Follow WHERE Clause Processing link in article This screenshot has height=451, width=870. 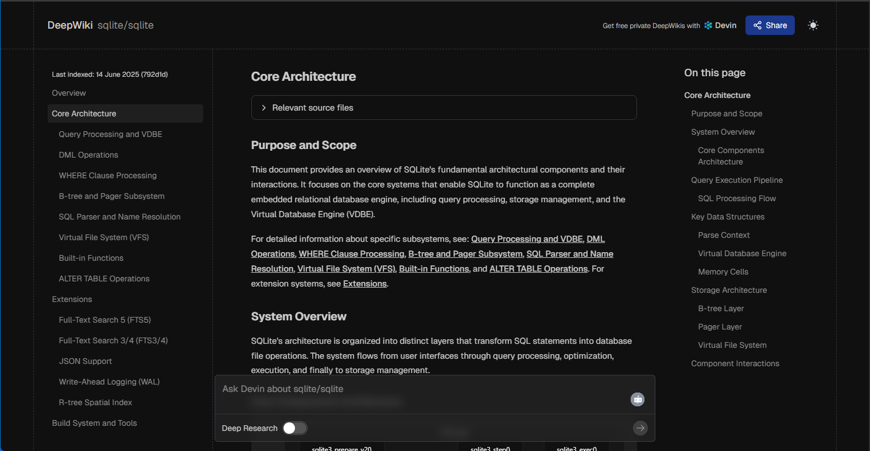click(x=351, y=254)
